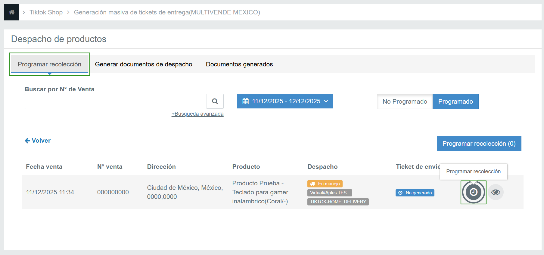Click the 'TIKTOK-HOME_DELIVERY' dispatch tag
Image resolution: width=544 pixels, height=255 pixels.
tap(338, 202)
